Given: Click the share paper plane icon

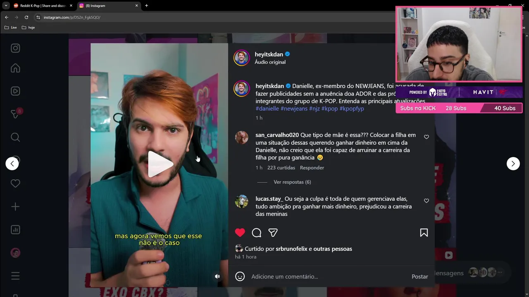Looking at the screenshot, I should [x=273, y=233].
